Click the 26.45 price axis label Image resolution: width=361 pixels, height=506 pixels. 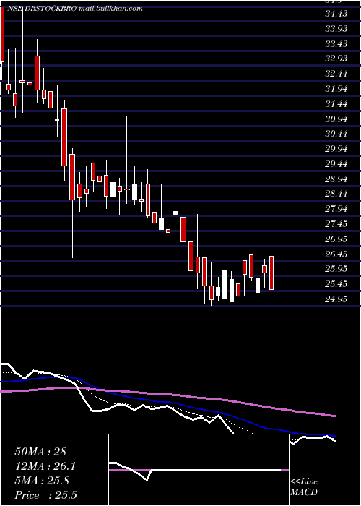(337, 254)
